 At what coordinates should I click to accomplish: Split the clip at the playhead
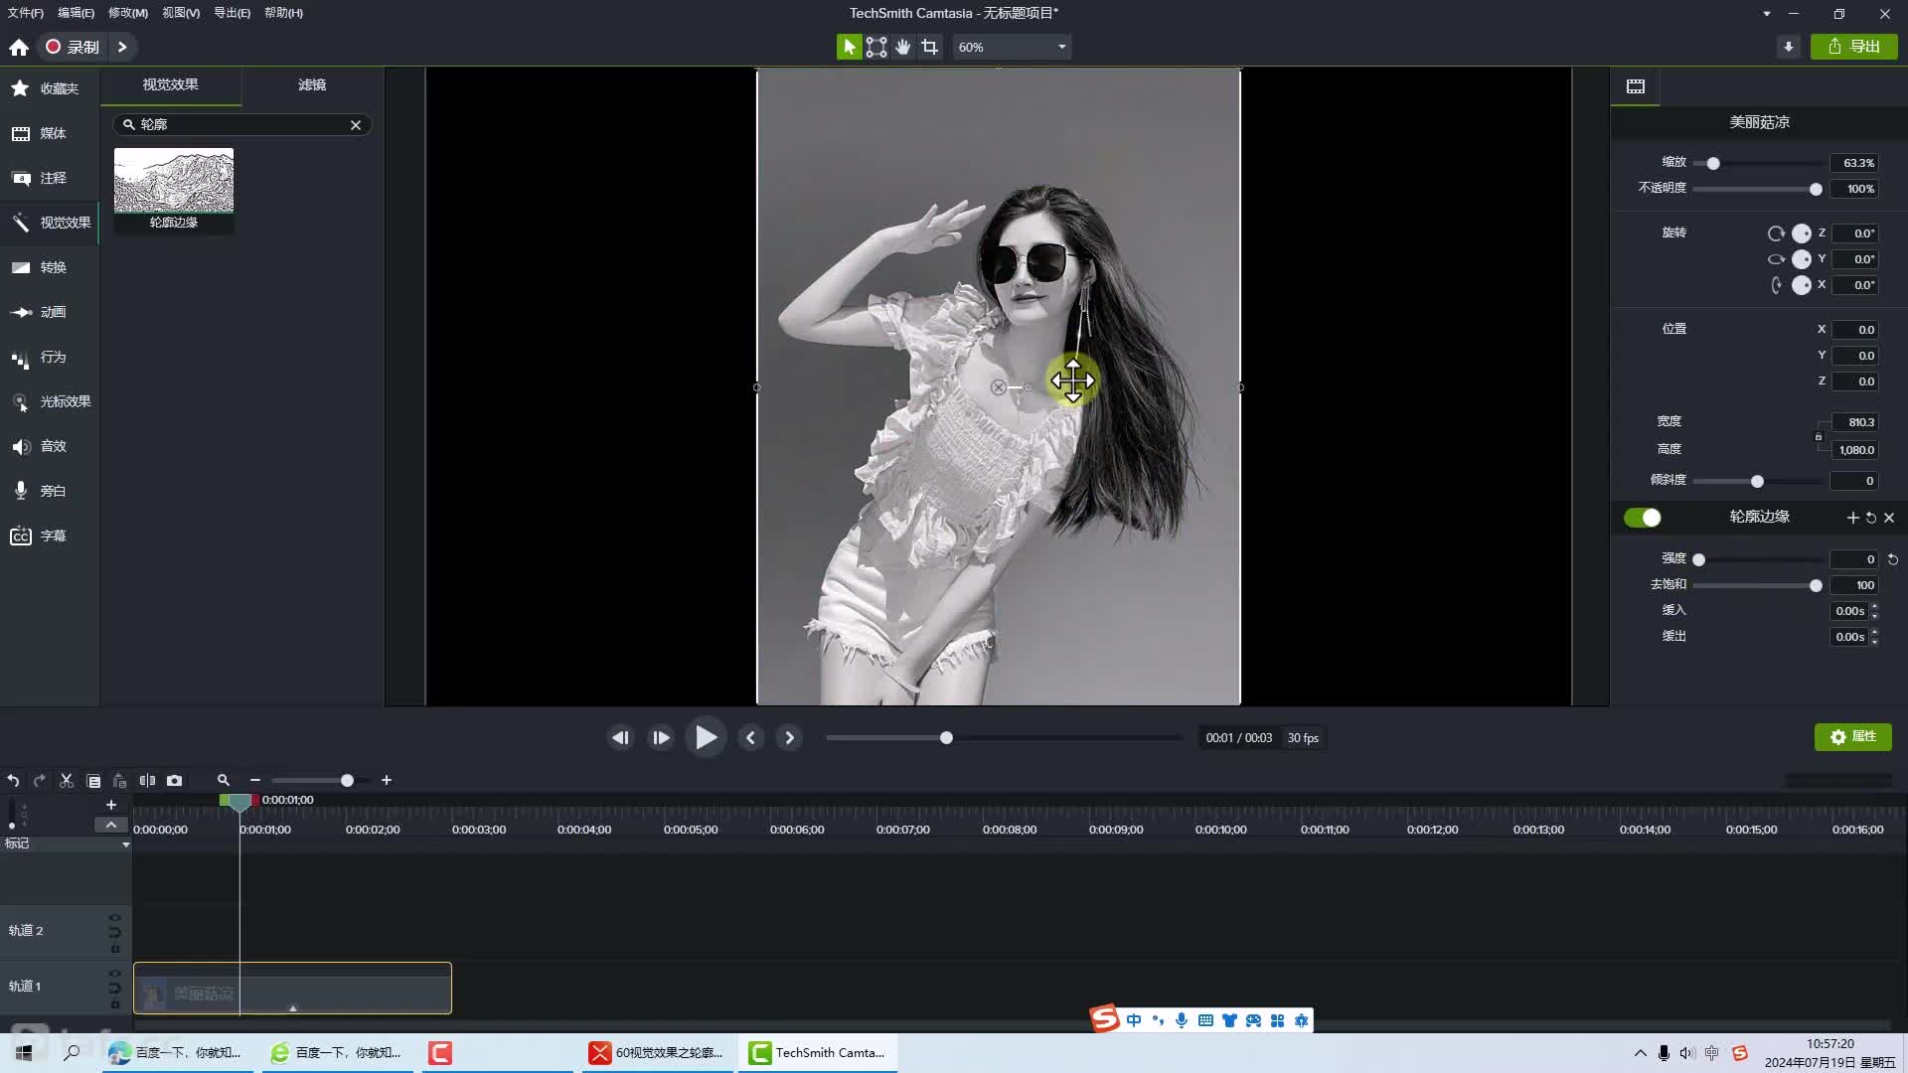[x=147, y=781]
